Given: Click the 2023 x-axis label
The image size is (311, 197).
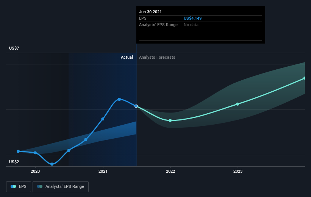Looking at the screenshot, I should 238,171.
